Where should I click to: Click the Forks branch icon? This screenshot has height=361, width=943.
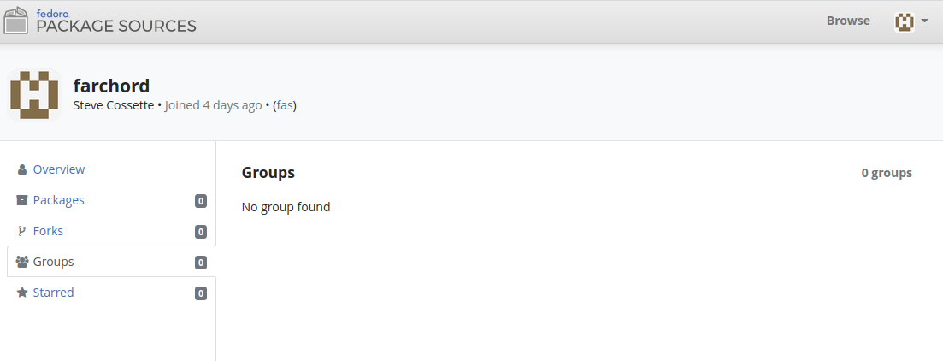pyautogui.click(x=22, y=231)
